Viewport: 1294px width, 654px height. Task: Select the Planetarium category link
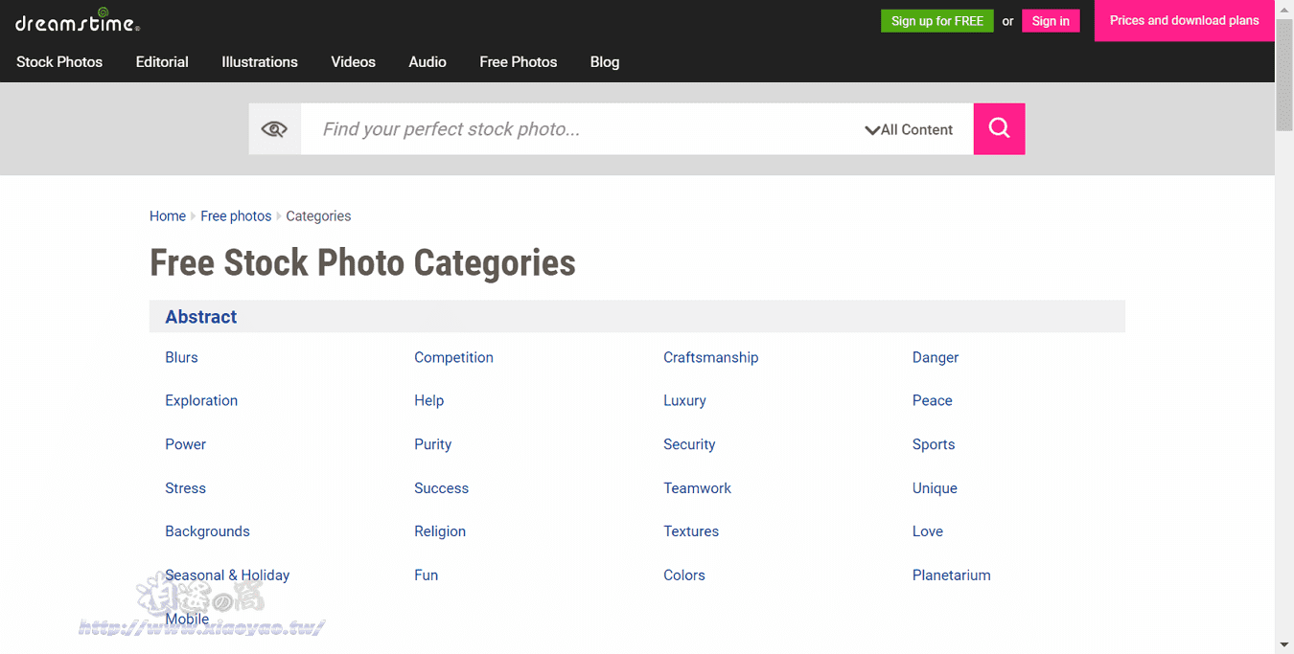(x=952, y=575)
